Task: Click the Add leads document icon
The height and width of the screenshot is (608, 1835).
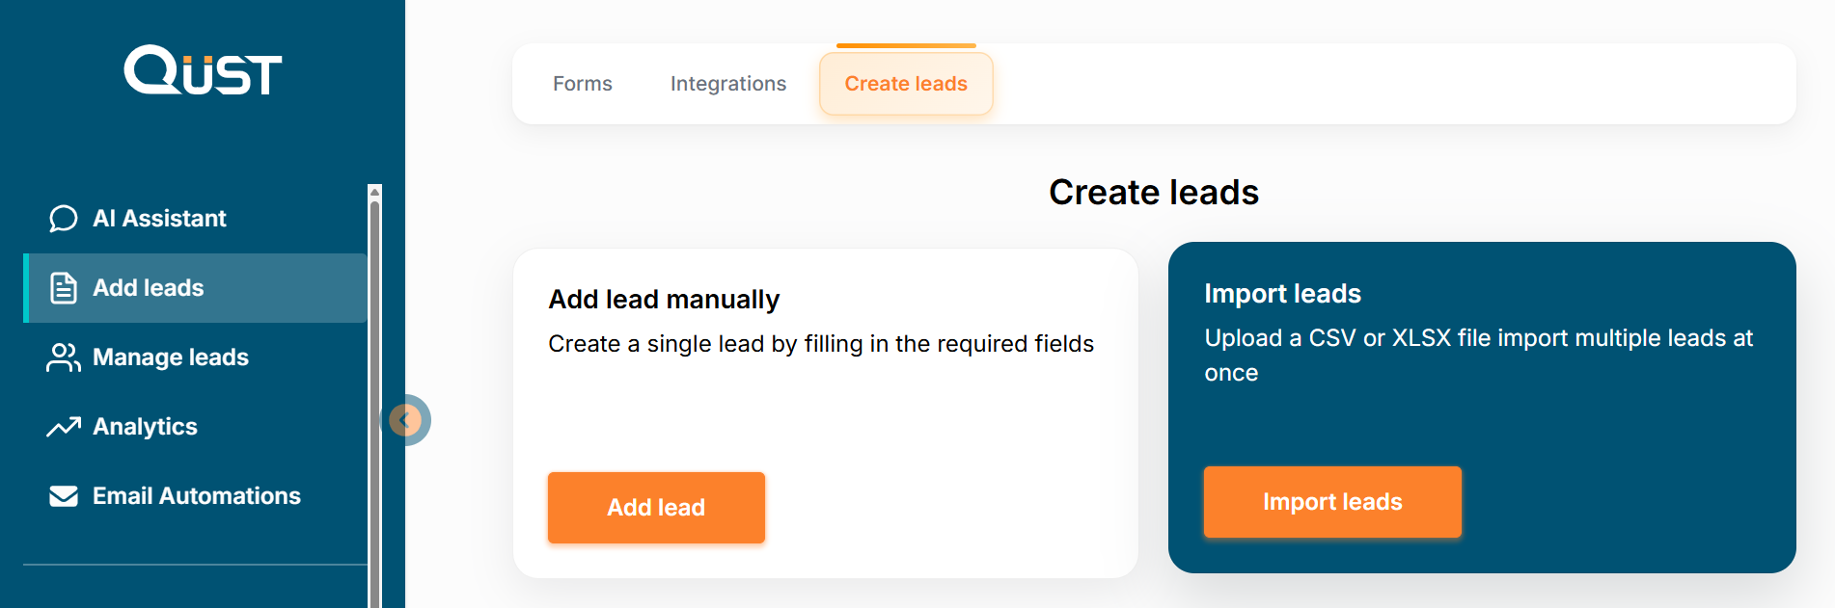Action: click(64, 288)
